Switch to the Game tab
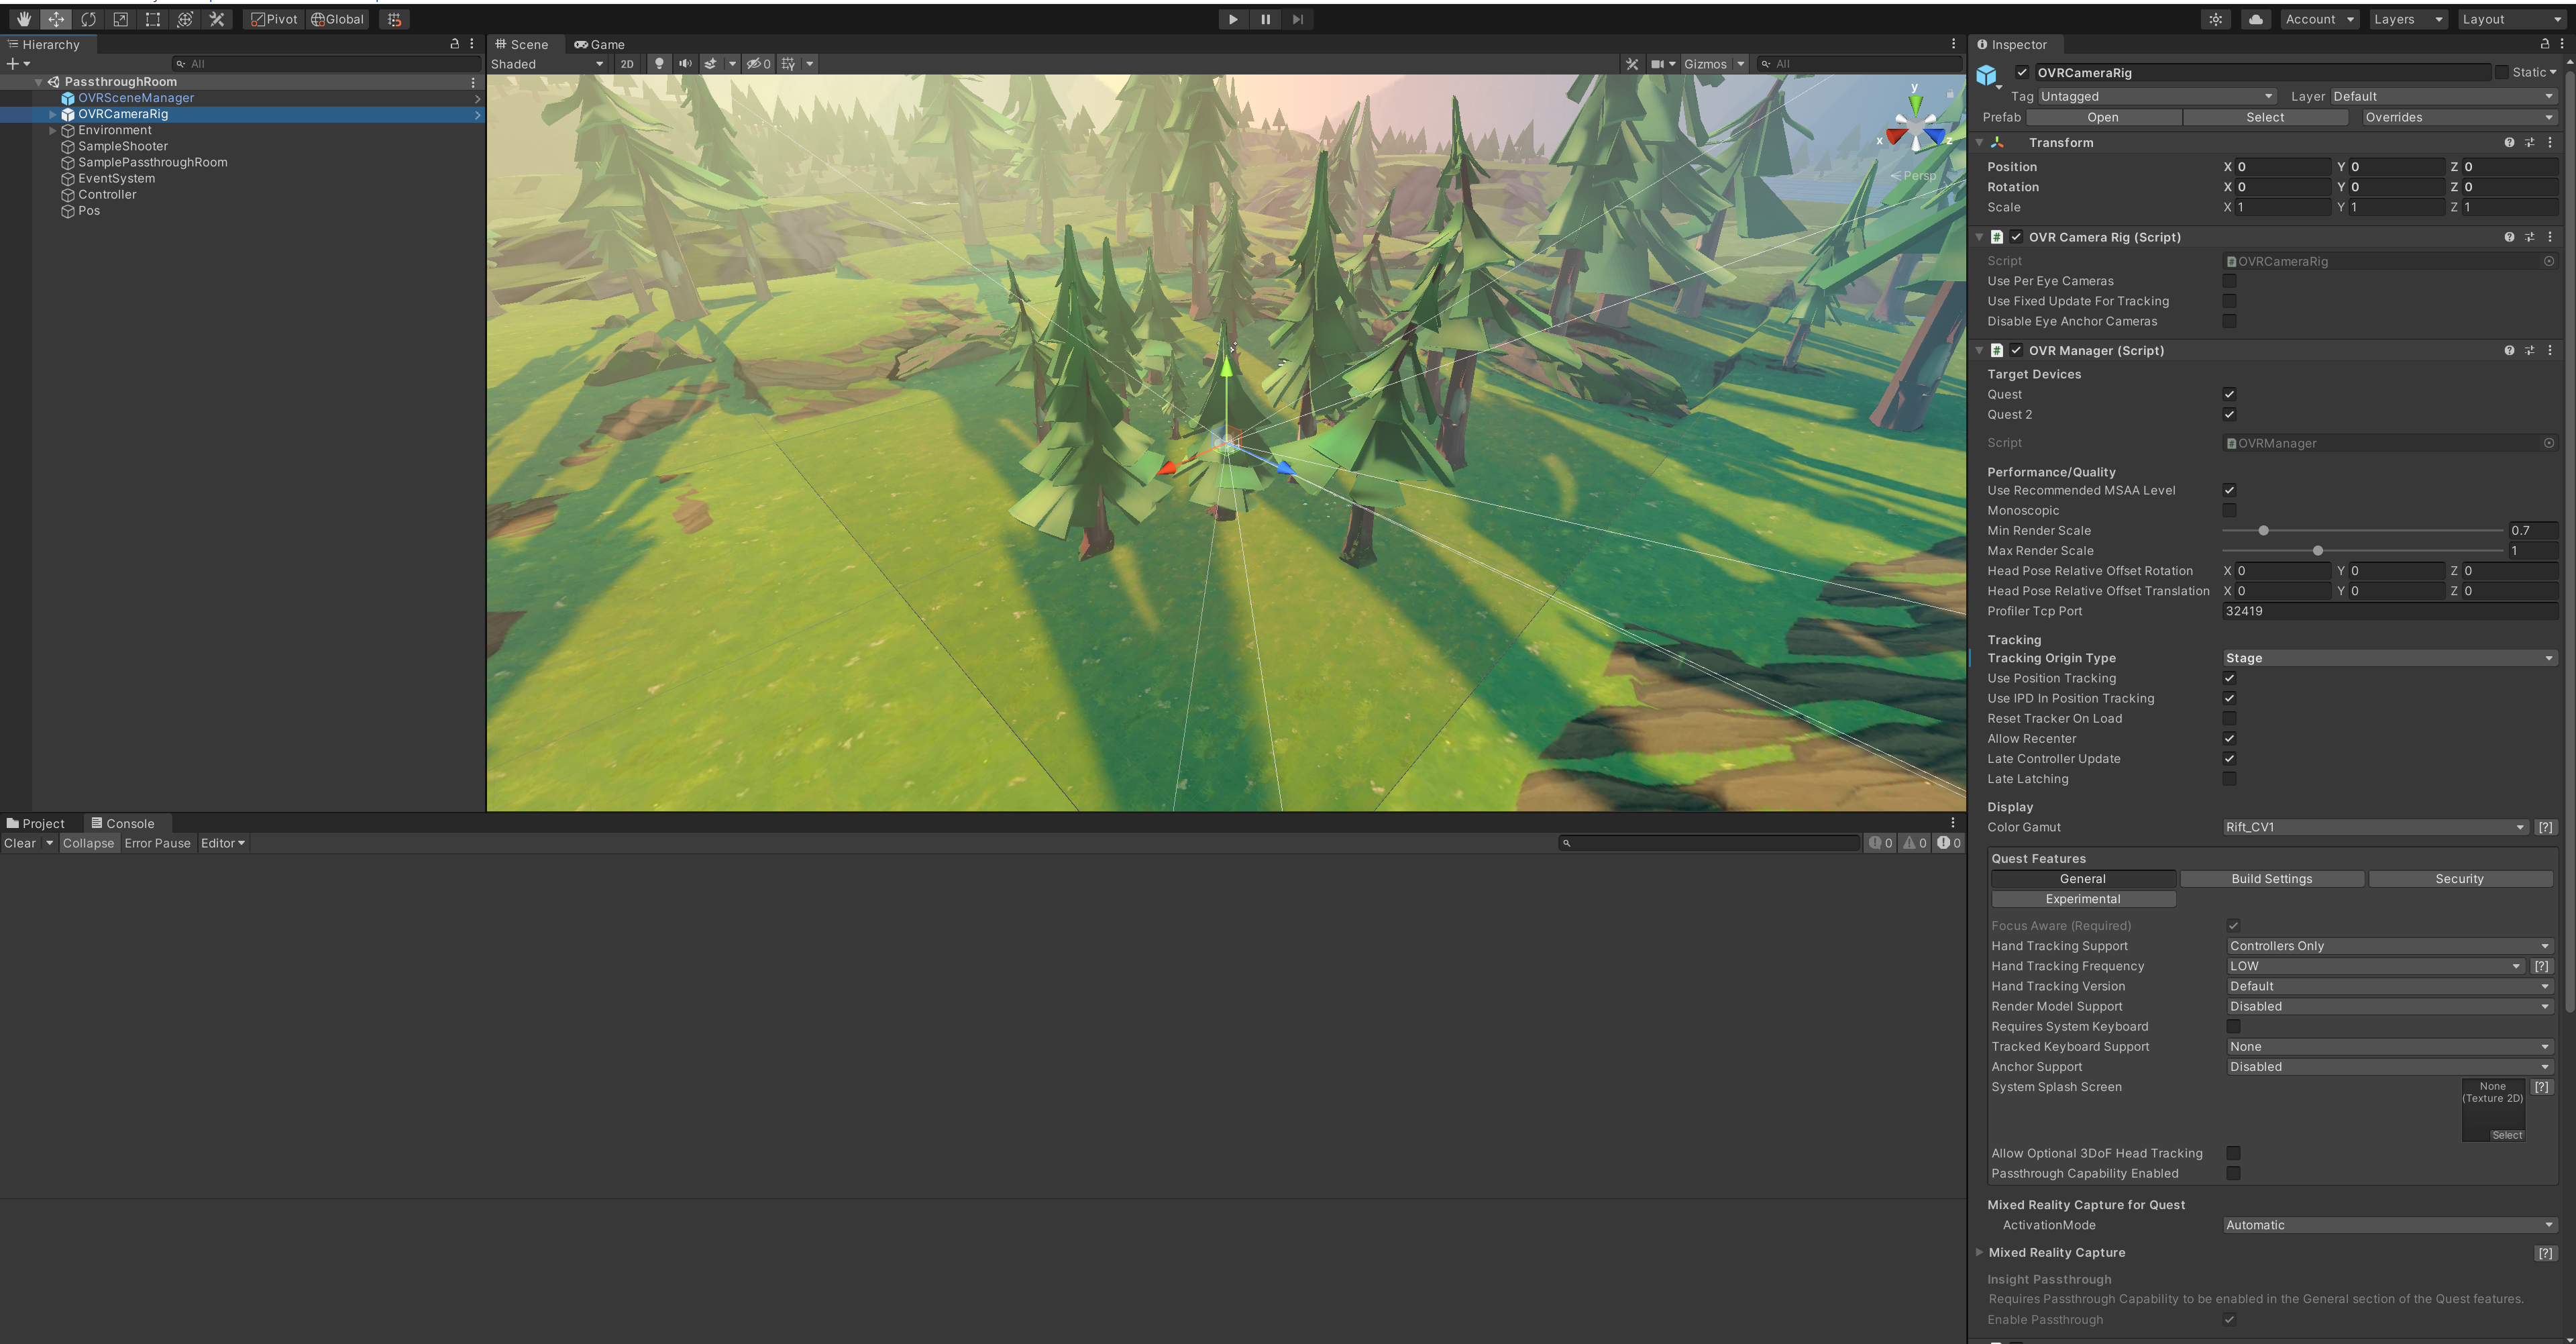The image size is (2576, 1344). [x=599, y=44]
